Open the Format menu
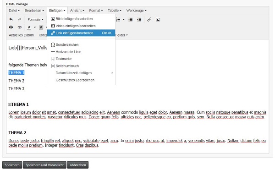This screenshot has height=170, width=275. click(96, 11)
